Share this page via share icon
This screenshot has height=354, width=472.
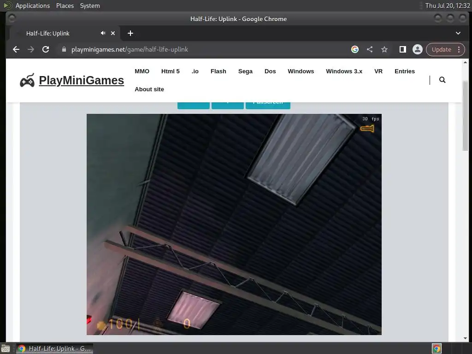point(370,49)
